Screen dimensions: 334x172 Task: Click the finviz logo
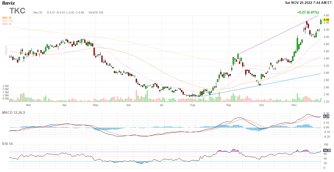click(8, 3)
